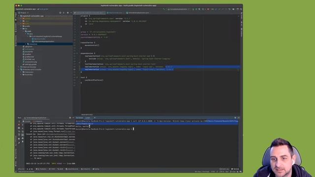The image size is (315, 177).
Task: Toggle the fold marker beside dependencies block
Action: pyautogui.click(x=77, y=54)
